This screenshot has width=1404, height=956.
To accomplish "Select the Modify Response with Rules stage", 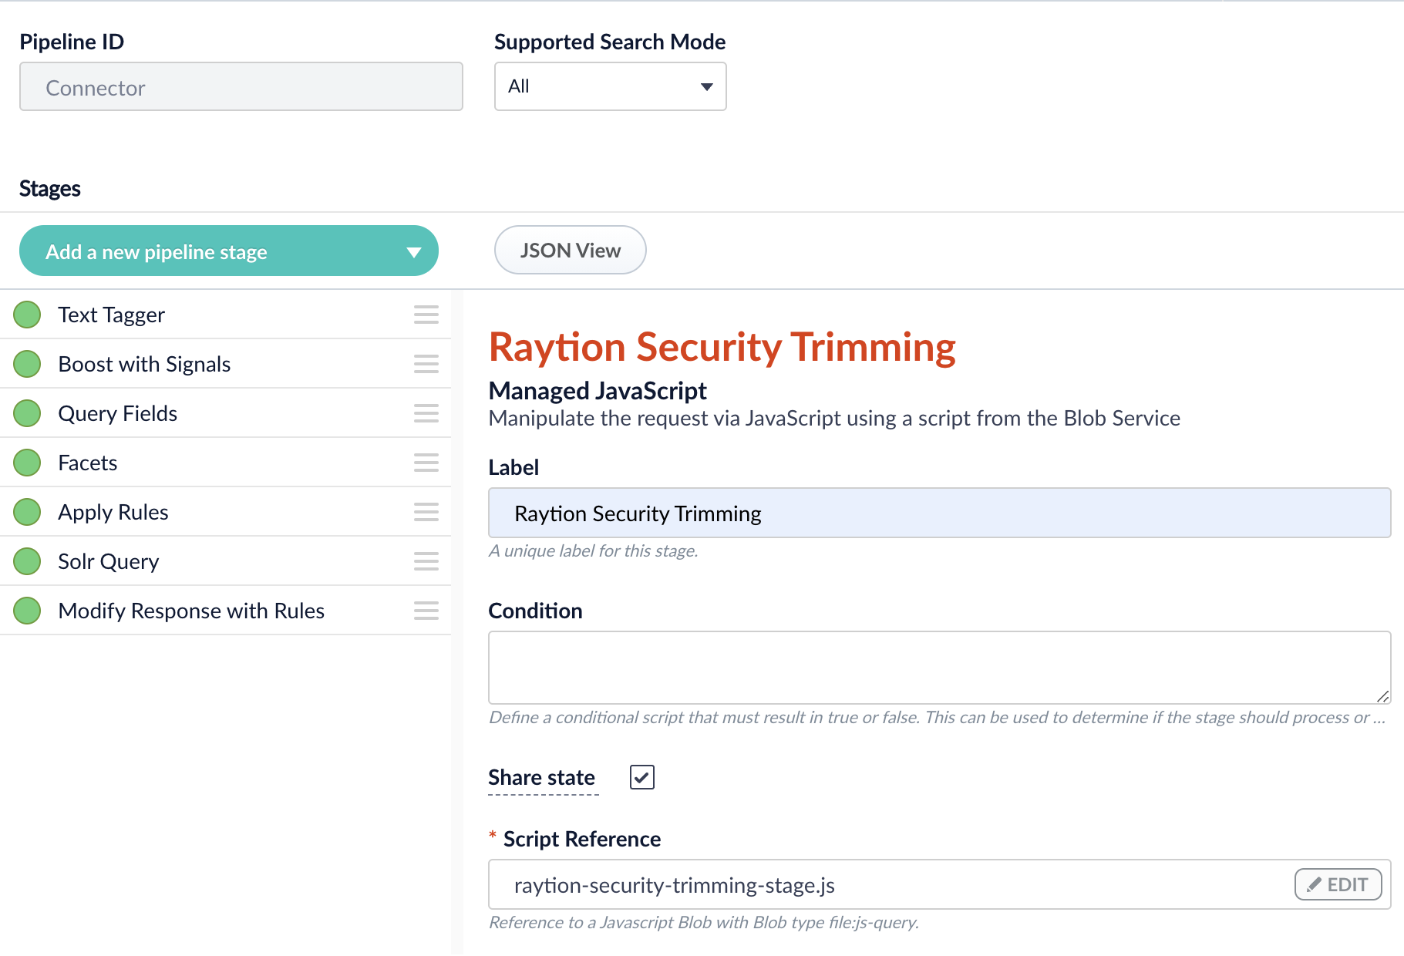I will tap(190, 611).
